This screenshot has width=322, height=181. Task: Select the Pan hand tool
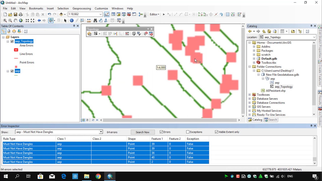point(15,20)
